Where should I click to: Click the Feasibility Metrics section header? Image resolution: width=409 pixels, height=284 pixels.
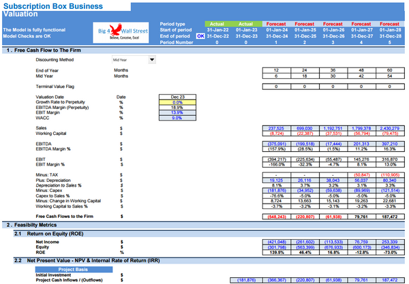(38, 224)
